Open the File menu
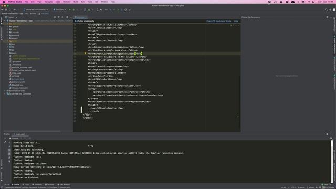This screenshot has height=189, width=336. (26, 2)
